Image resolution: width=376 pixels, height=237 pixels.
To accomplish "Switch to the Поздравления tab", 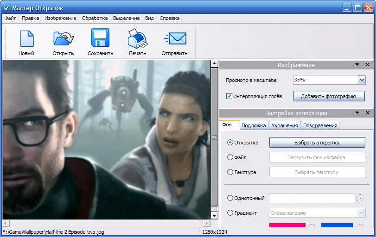I will tap(320, 125).
